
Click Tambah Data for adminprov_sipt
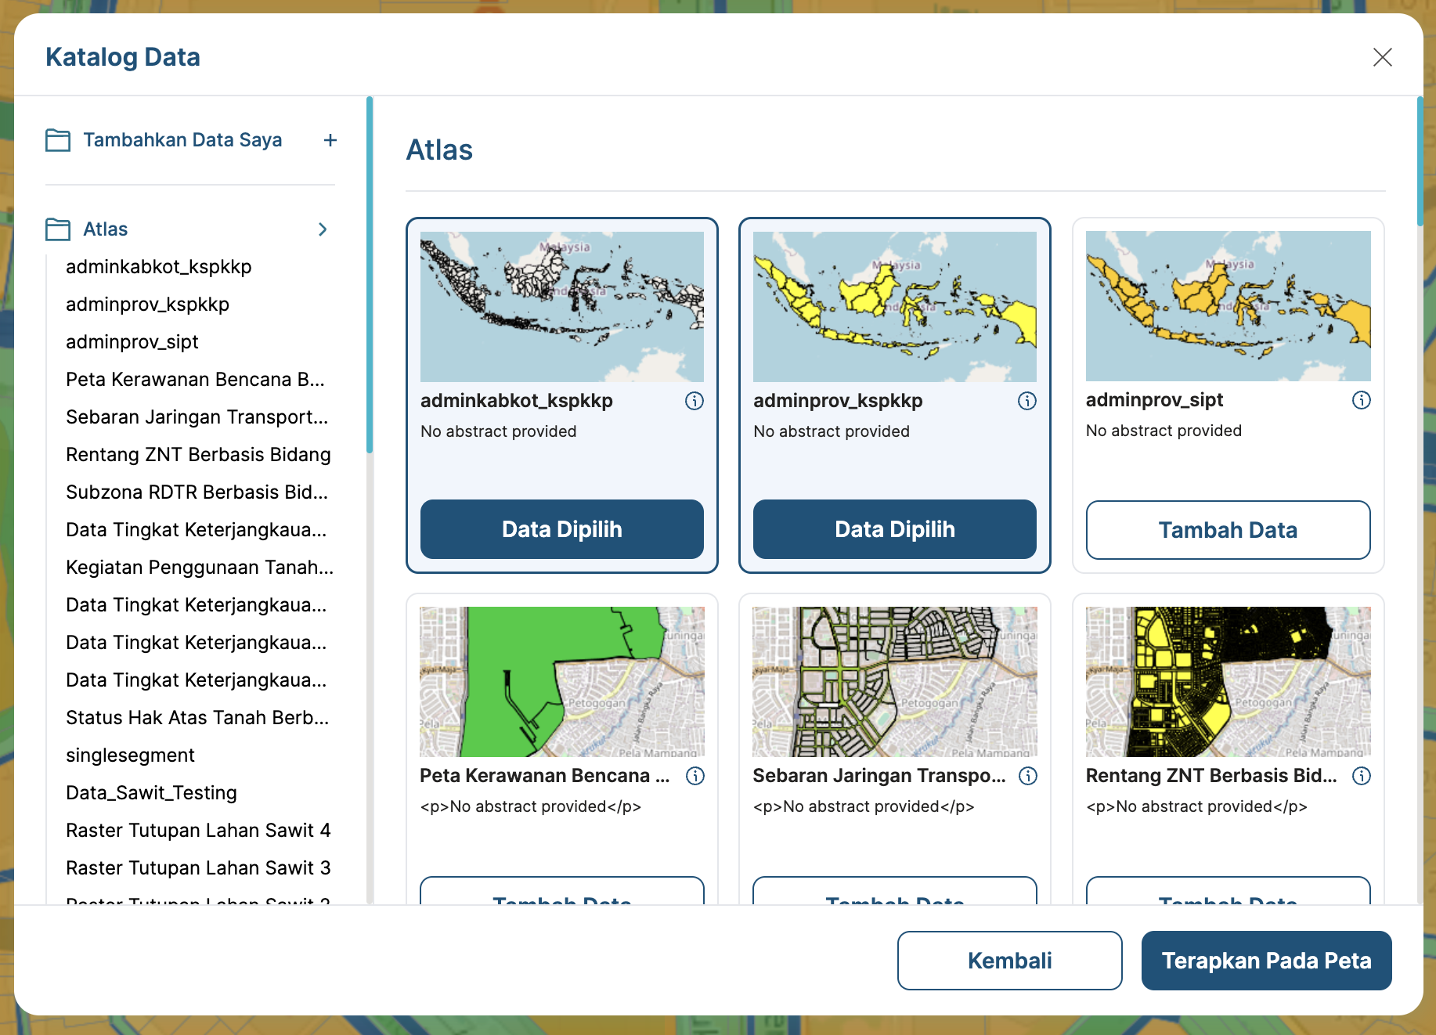pos(1229,530)
